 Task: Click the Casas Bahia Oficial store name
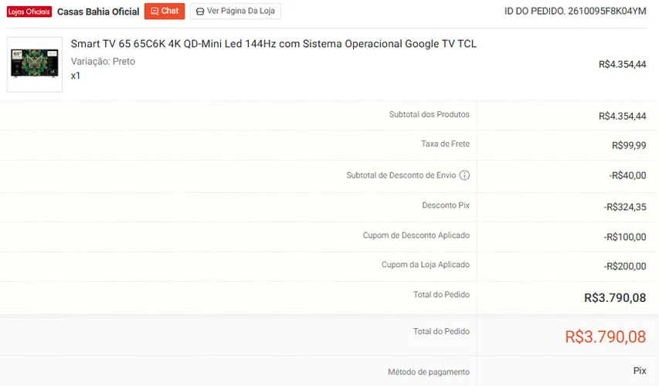pyautogui.click(x=98, y=12)
